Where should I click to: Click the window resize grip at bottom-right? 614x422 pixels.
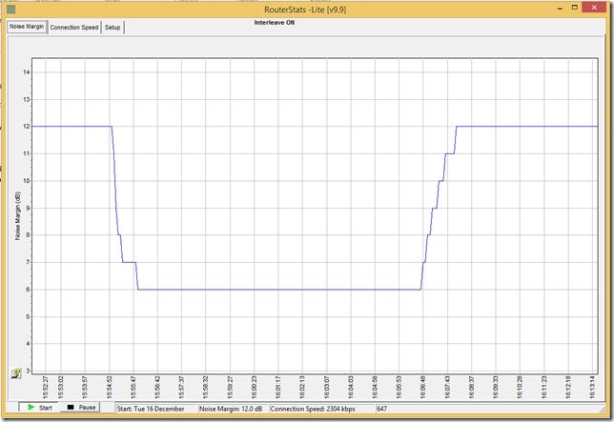pyautogui.click(x=603, y=409)
